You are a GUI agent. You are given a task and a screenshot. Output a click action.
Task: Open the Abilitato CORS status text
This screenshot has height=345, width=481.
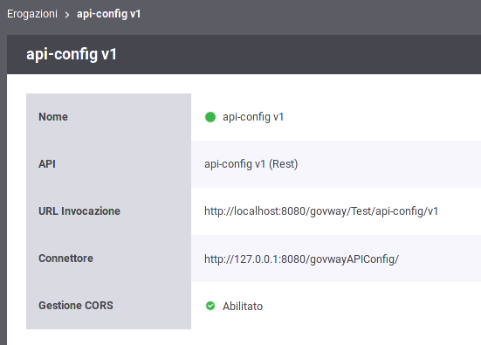[243, 306]
